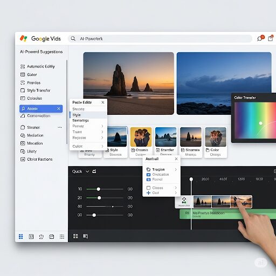Click the Troqlon icon in Austrail popup
Screen dimensions: 276x276
point(148,169)
